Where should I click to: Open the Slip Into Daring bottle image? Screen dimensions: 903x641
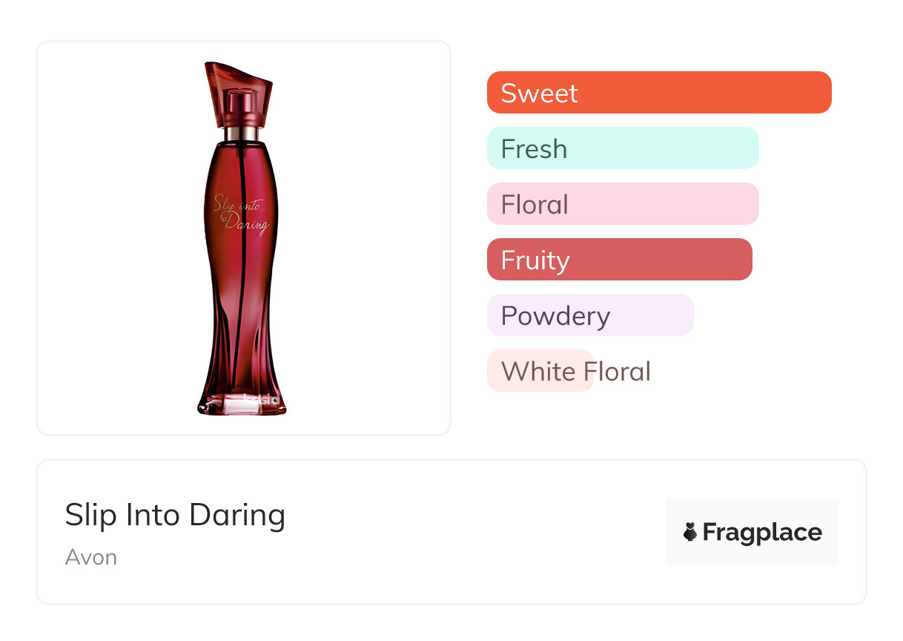tap(243, 237)
